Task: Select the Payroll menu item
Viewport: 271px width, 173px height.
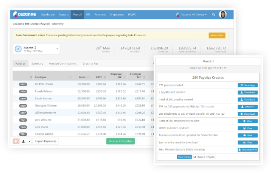Action: tap(77, 14)
